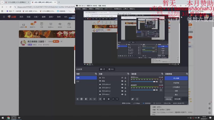Viewport: 214px width, 120px height.
Task: Open 桌面音频 three-dot options menu
Action: pos(161,90)
